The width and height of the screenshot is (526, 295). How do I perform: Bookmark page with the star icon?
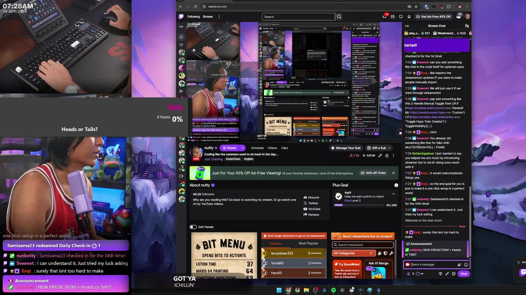(416, 7)
